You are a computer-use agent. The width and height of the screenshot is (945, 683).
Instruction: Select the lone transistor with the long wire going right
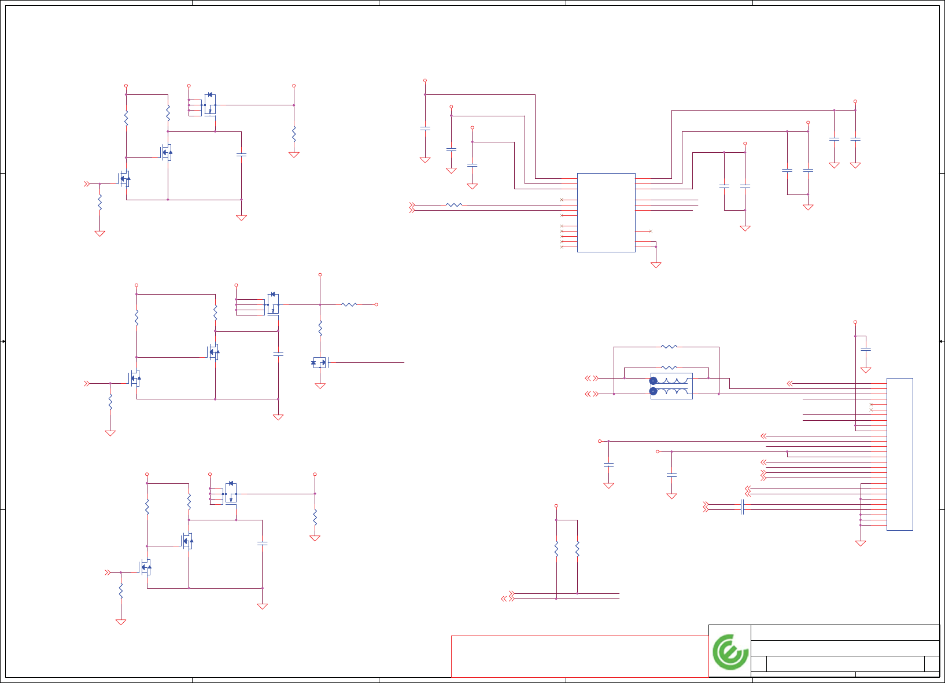320,363
